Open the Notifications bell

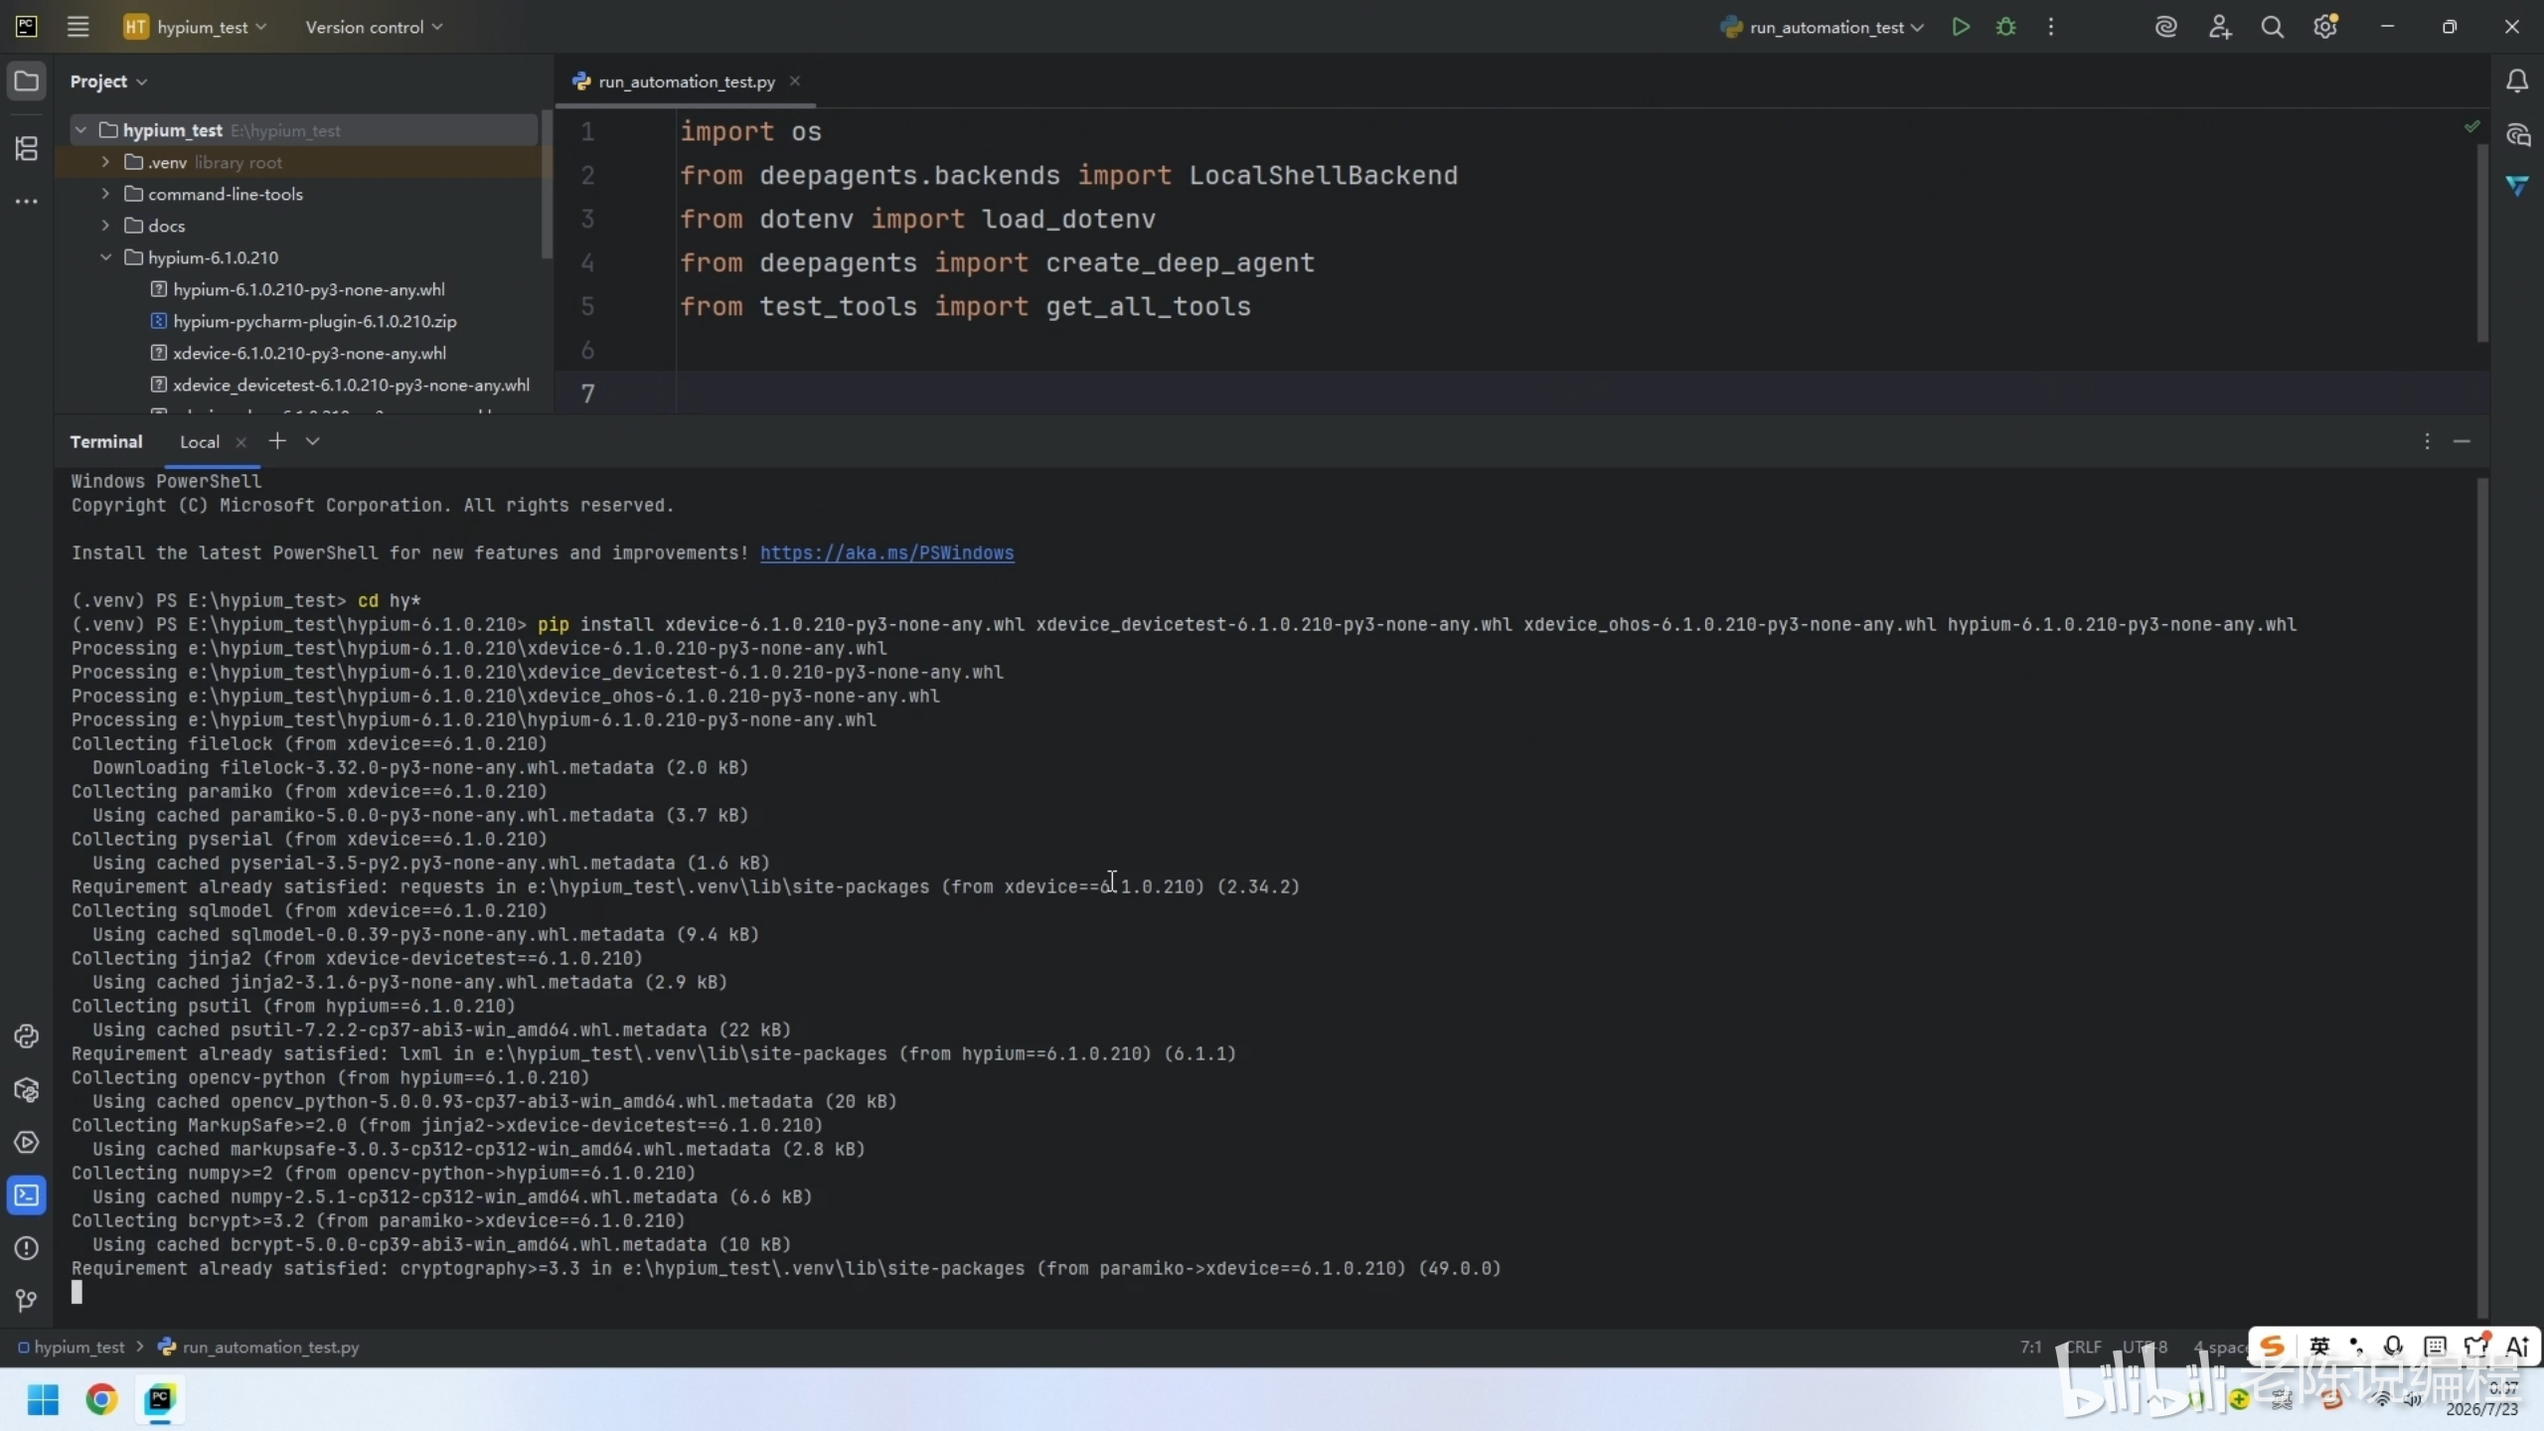pyautogui.click(x=2517, y=80)
